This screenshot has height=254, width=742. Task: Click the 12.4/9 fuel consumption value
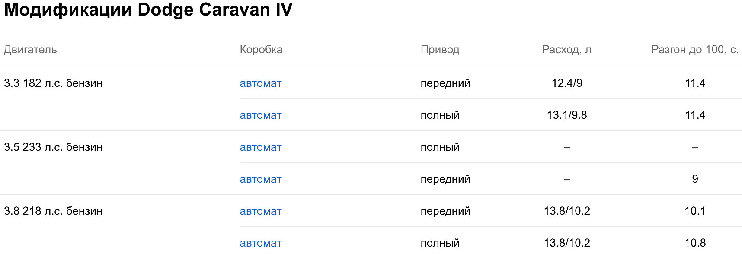pyautogui.click(x=566, y=83)
